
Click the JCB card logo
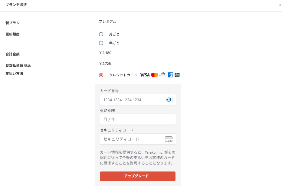coord(177,75)
